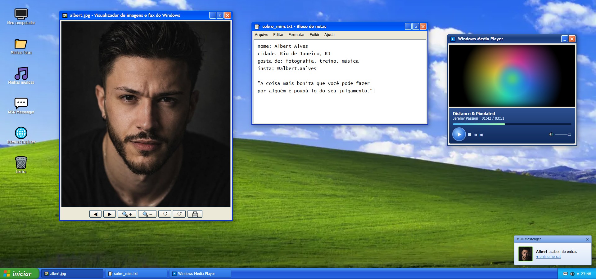Seek on the Media Player progress bar

click(x=512, y=124)
